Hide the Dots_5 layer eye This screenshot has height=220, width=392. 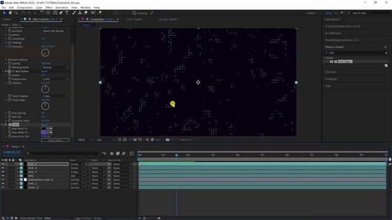2,164
